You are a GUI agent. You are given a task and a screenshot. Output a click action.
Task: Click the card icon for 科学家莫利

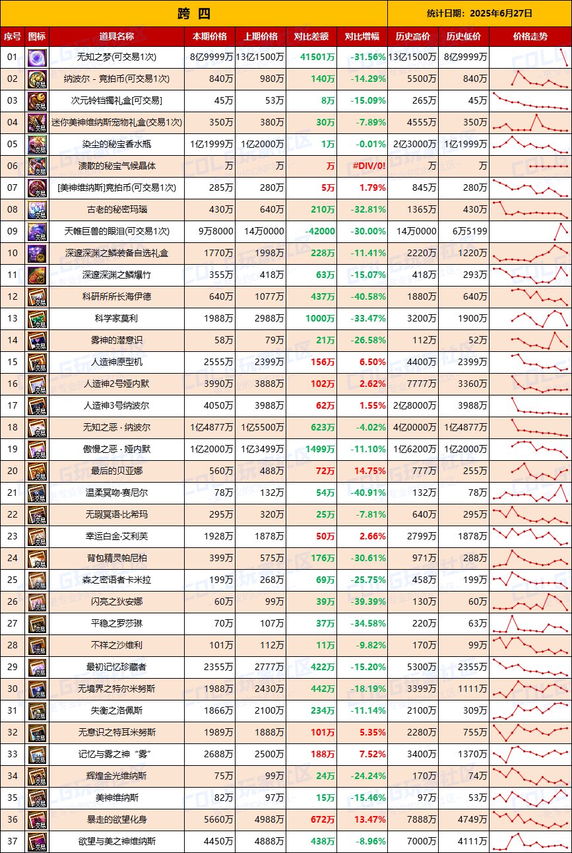click(37, 319)
